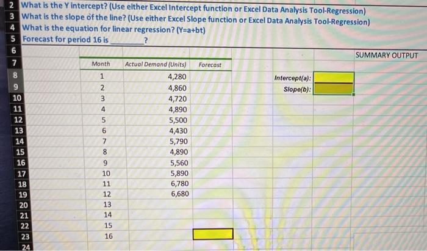
Task: Click the demand value 4,860
Action: [x=178, y=88]
